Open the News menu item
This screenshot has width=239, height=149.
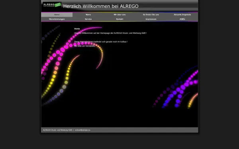(x=88, y=15)
